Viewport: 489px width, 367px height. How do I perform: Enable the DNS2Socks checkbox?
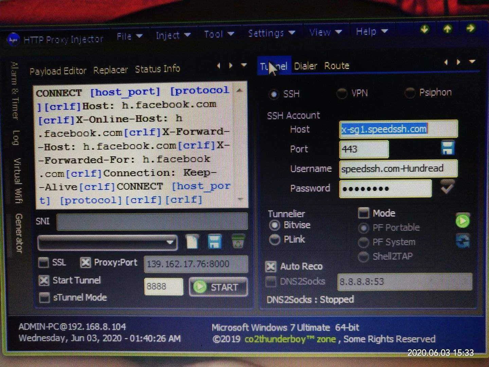tap(271, 281)
